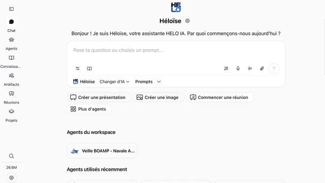This screenshot has width=325, height=183.
Task: Start dictation with microphone icon
Action: (238, 68)
